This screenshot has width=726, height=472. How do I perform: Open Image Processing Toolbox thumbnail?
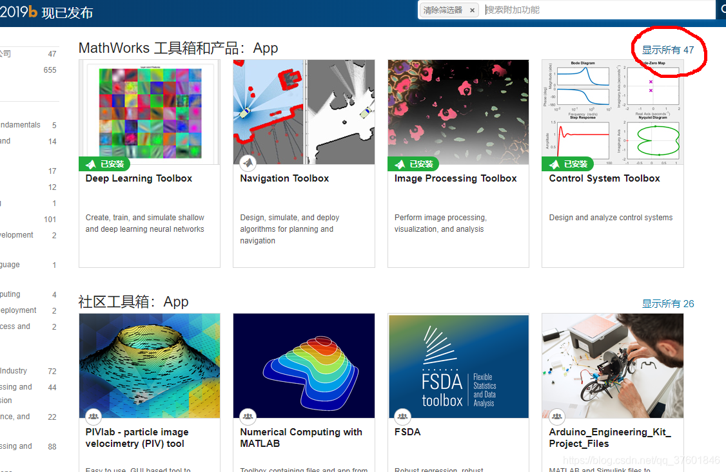(x=458, y=112)
